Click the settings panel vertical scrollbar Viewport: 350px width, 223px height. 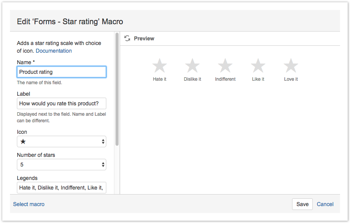pyautogui.click(x=117, y=89)
